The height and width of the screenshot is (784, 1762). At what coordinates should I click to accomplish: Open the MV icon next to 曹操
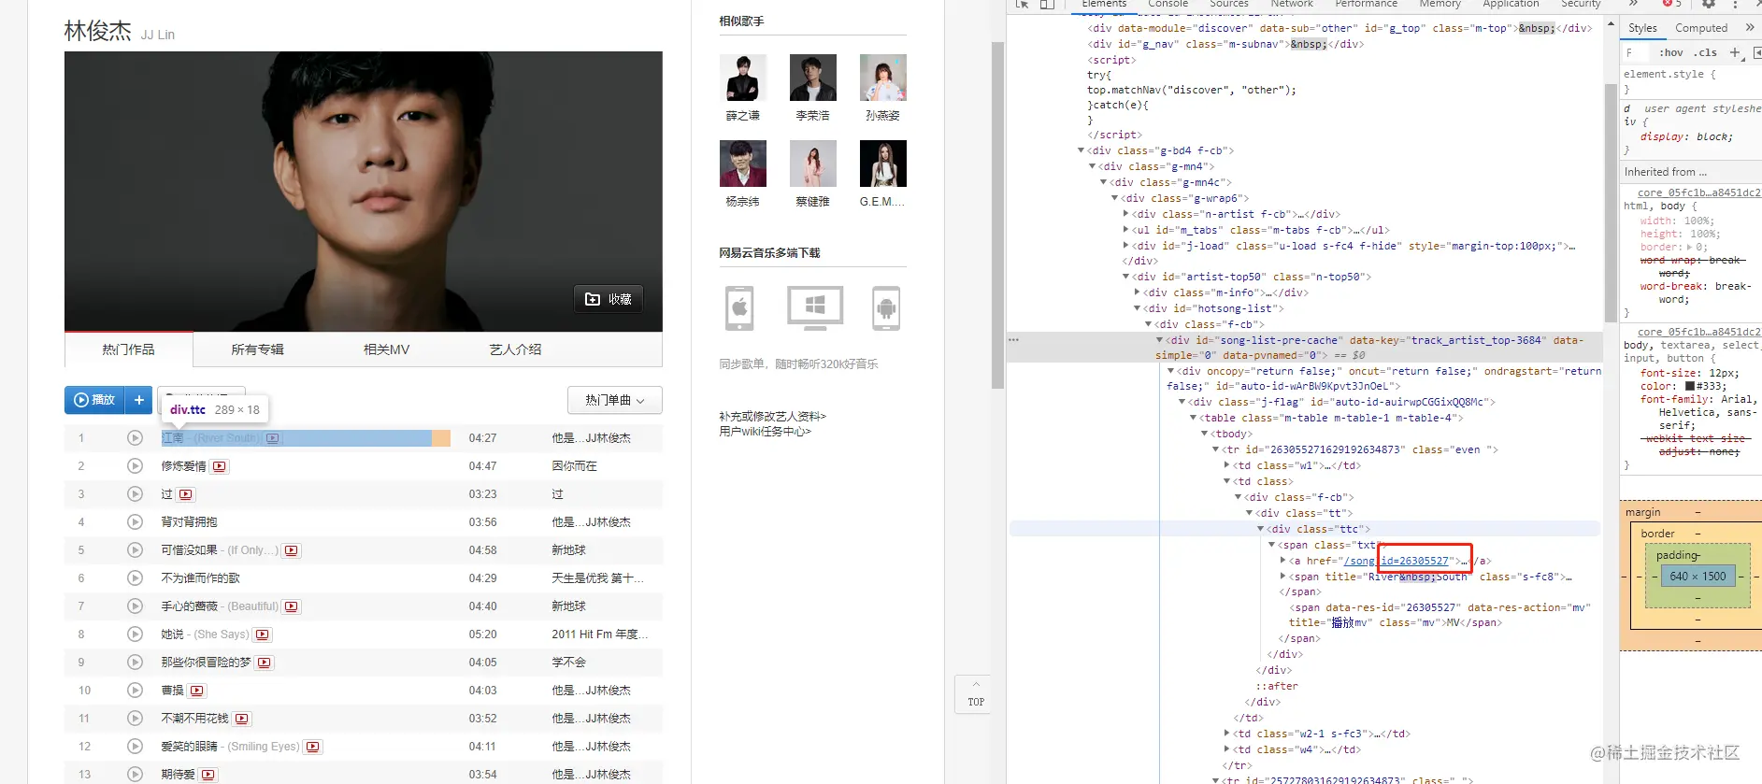click(196, 691)
